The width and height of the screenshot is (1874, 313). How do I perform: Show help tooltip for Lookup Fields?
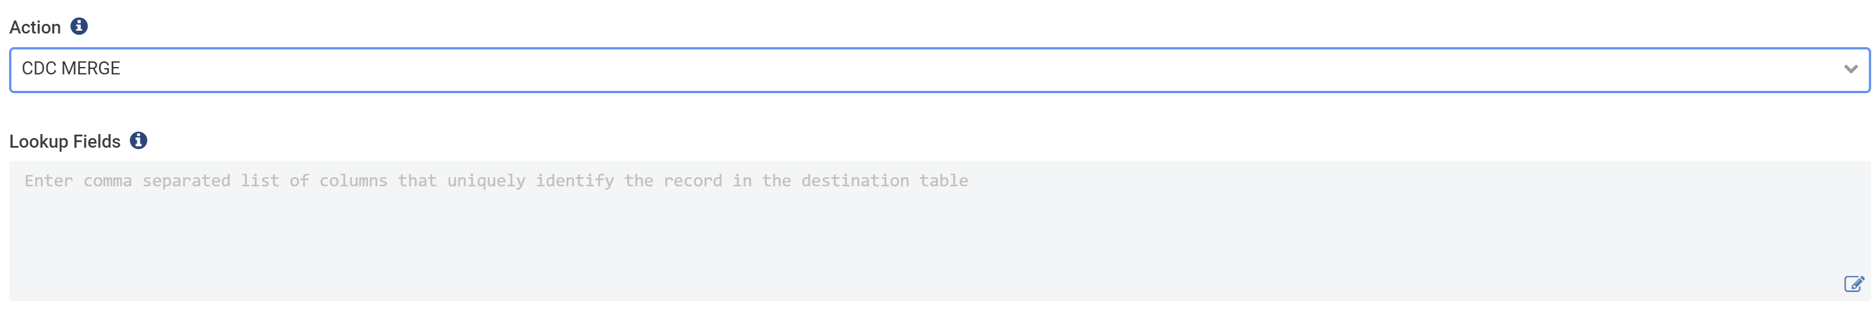(138, 140)
